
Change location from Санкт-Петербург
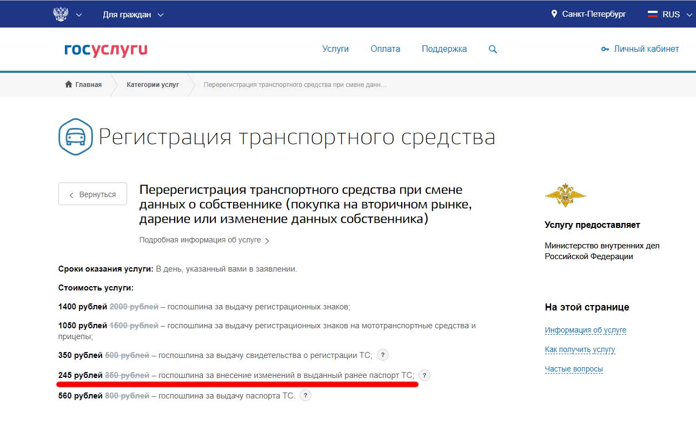588,15
